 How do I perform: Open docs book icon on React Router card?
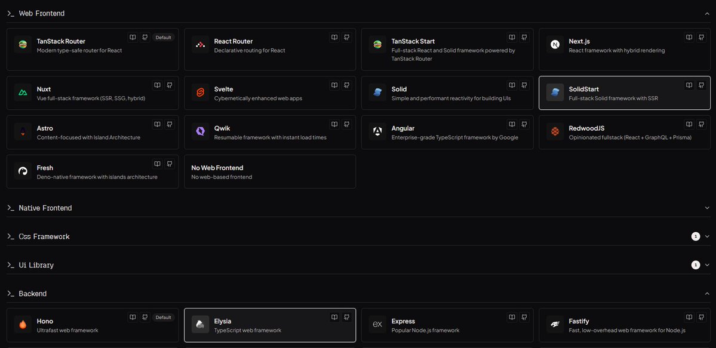334,38
